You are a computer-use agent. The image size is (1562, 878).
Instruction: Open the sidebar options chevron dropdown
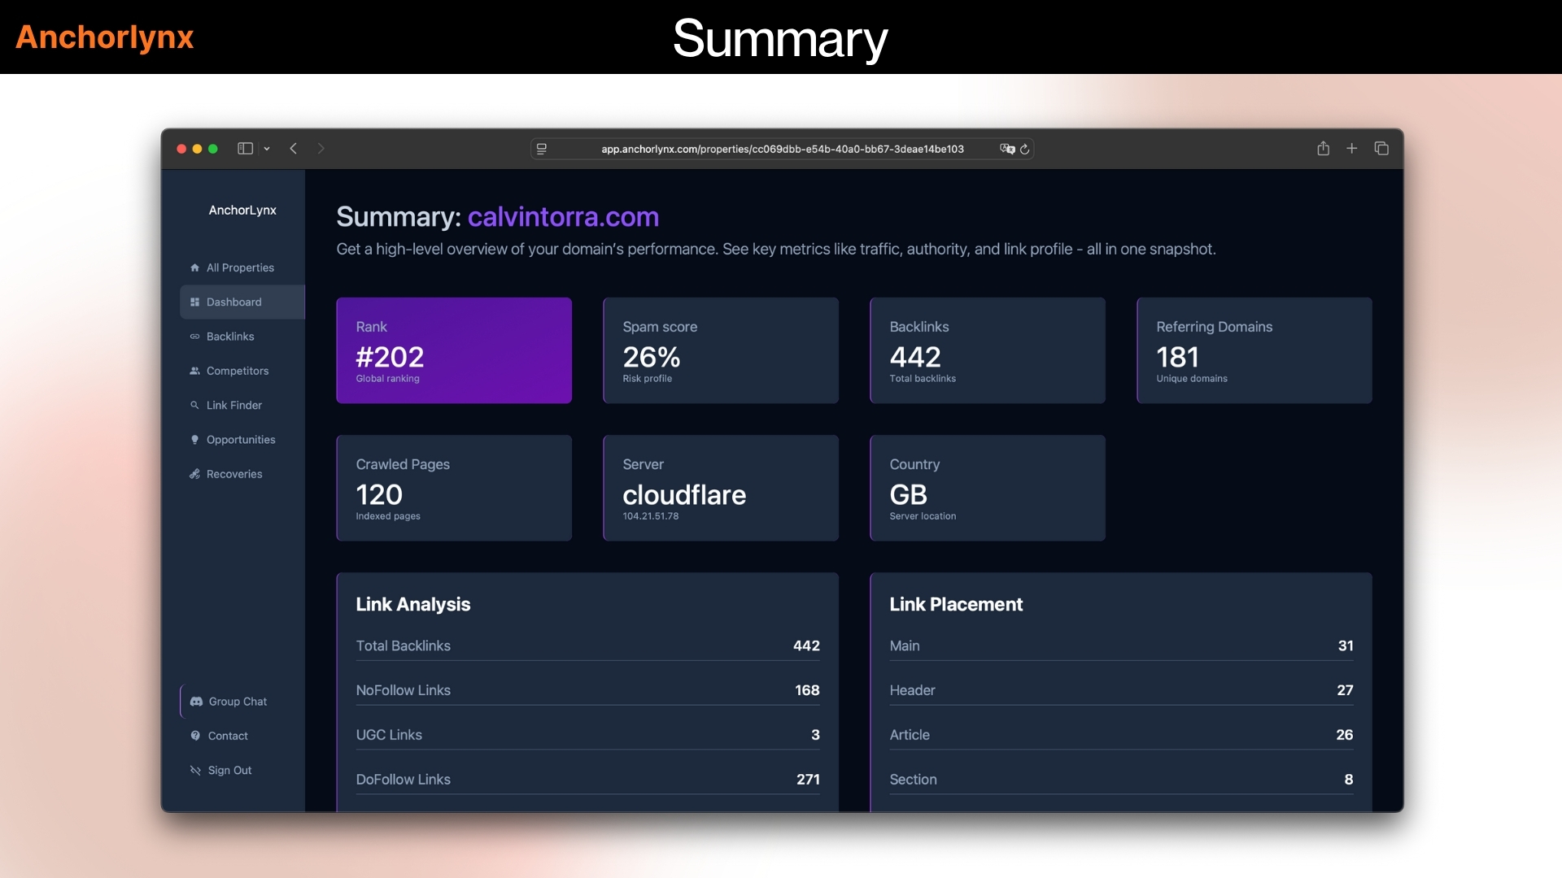pos(267,149)
